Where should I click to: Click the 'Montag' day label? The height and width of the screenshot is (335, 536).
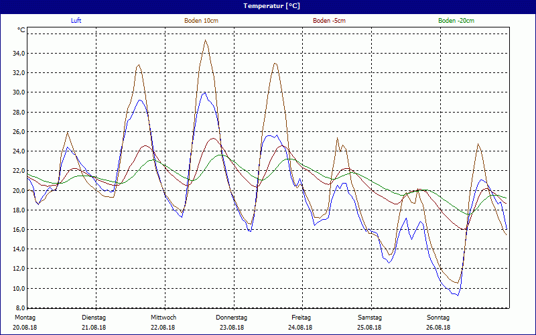pos(25,318)
